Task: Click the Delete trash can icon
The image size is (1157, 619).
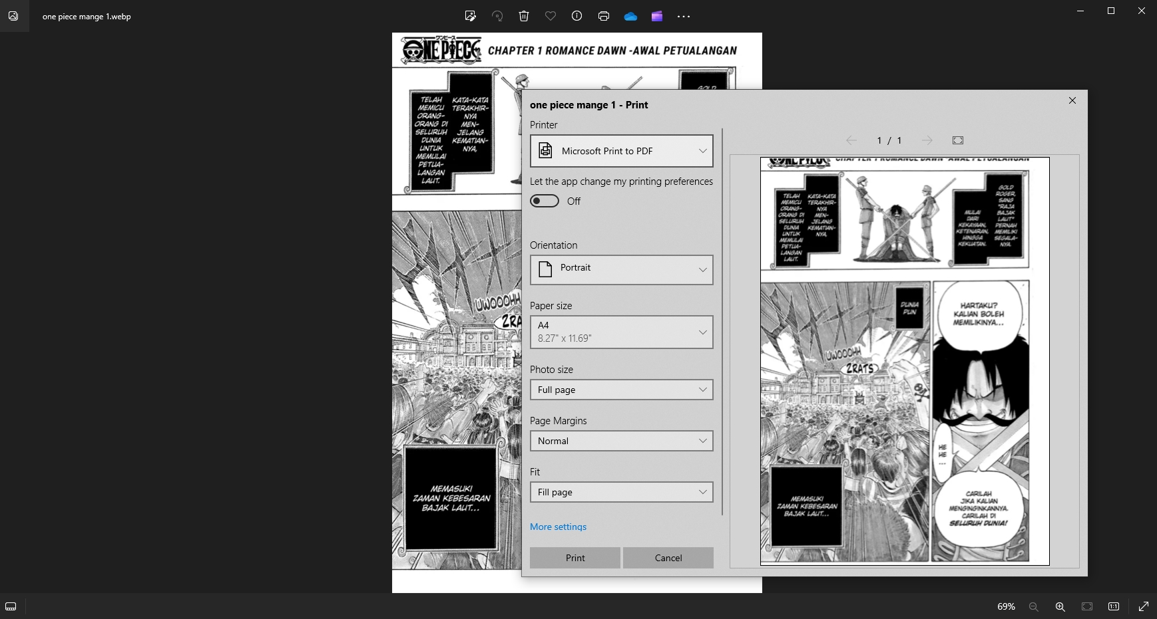Action: [524, 16]
